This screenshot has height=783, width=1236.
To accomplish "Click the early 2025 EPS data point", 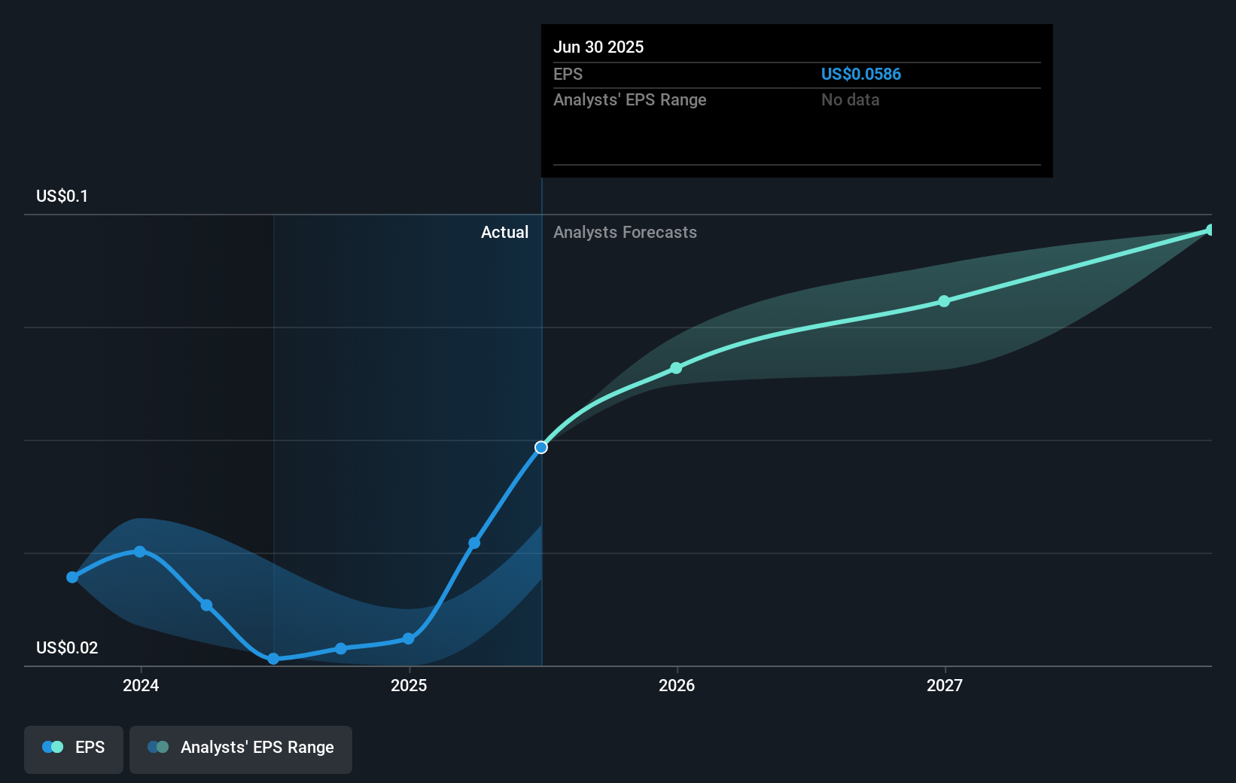I will [474, 543].
